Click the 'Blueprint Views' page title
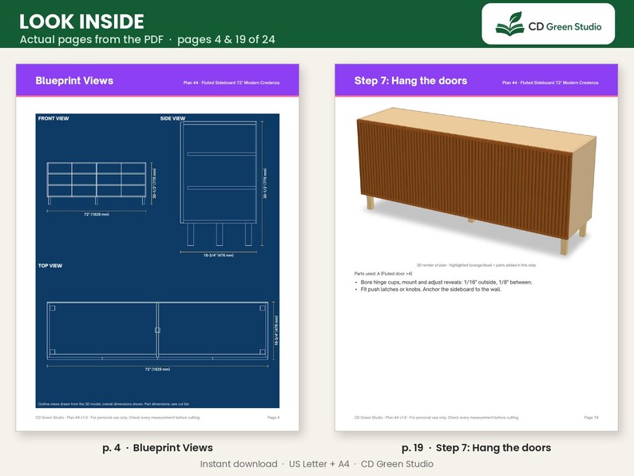 coord(74,81)
